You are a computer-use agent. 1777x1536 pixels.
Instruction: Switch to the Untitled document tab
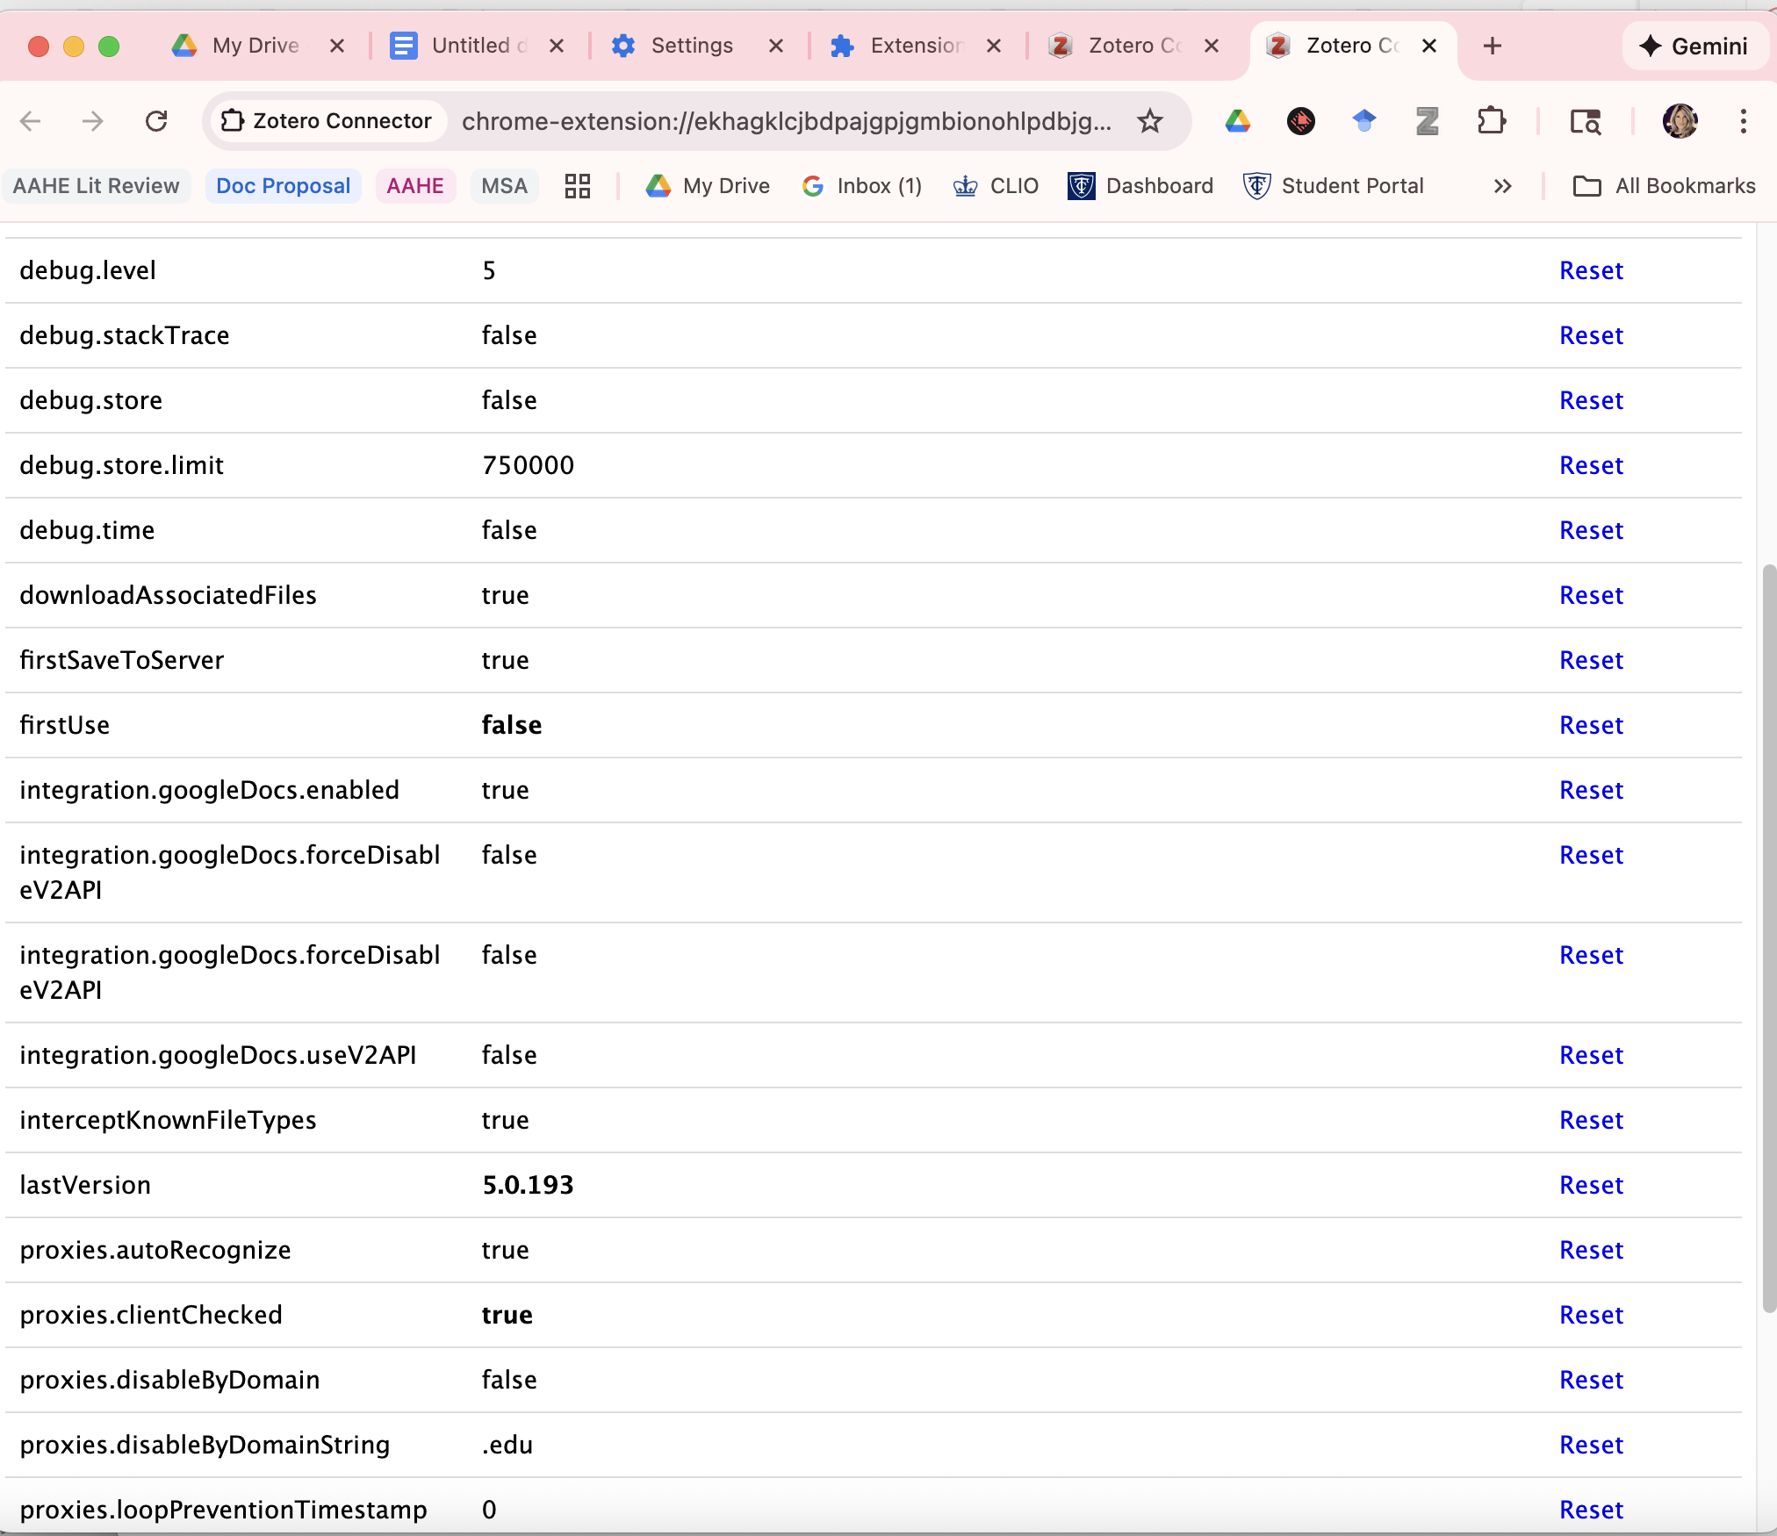(471, 46)
